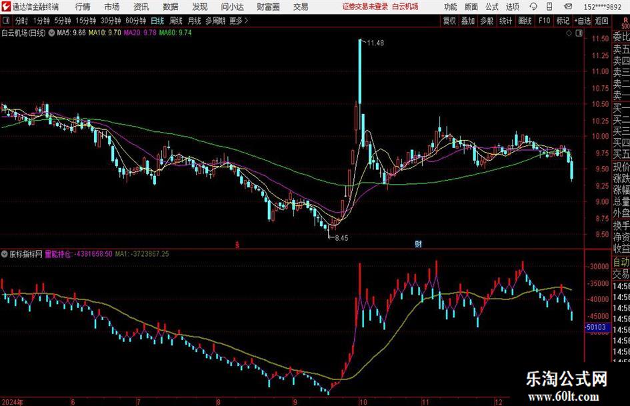
Task: Click the MA5: 9.66 indicator label
Action: coord(71,33)
